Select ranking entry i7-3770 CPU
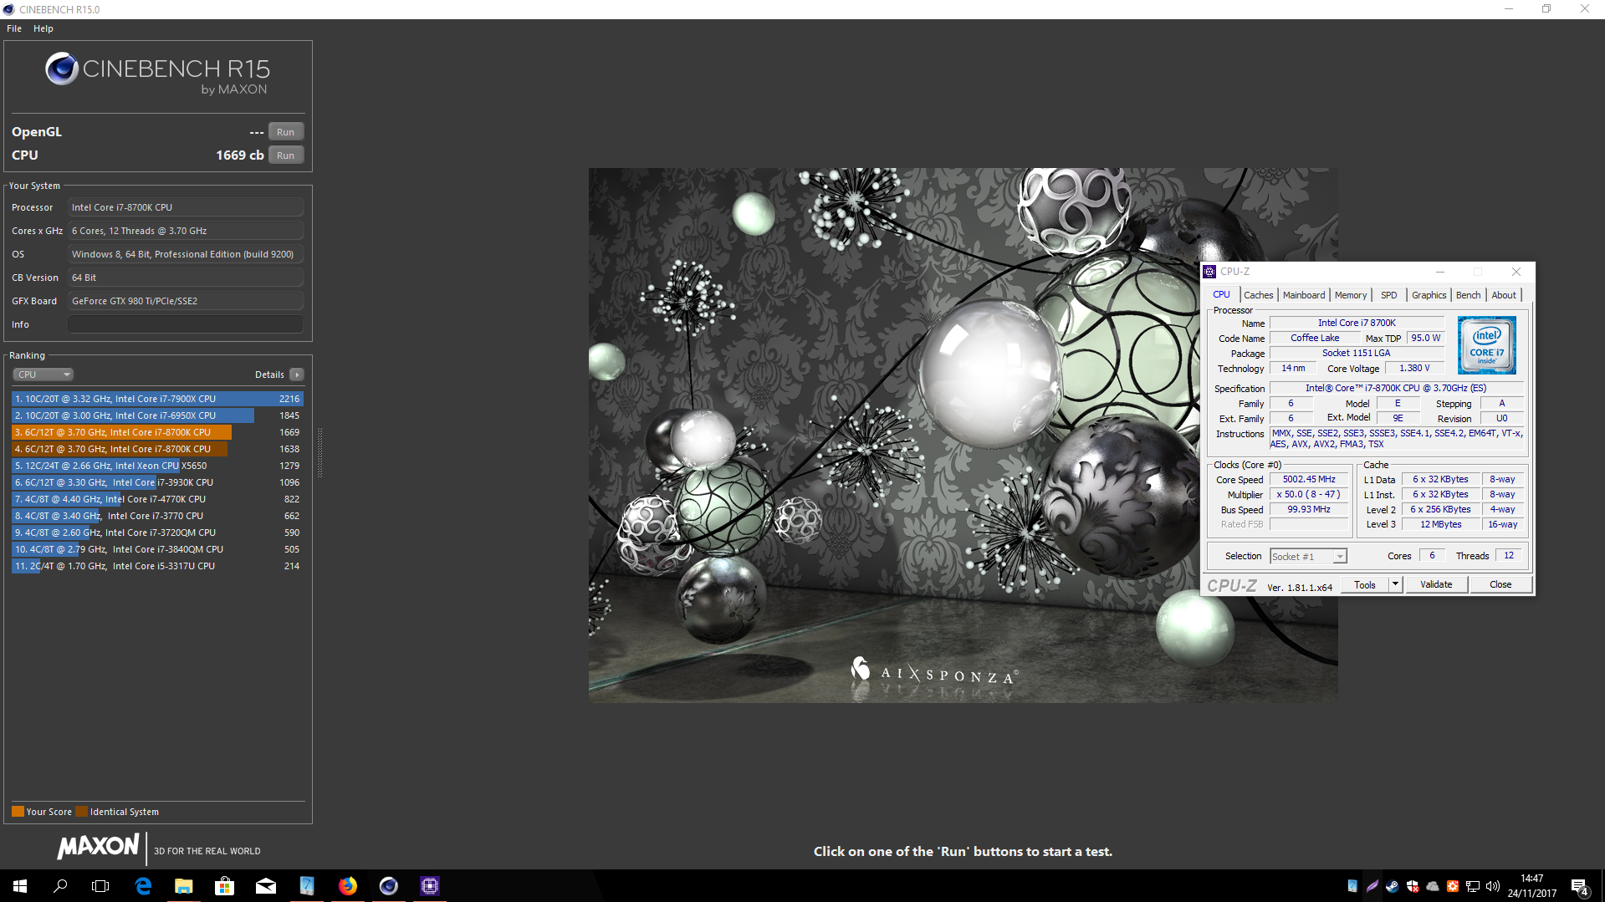 (x=157, y=516)
